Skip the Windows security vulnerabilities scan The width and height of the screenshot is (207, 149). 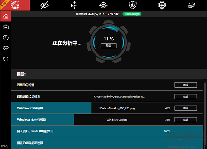click(x=186, y=120)
